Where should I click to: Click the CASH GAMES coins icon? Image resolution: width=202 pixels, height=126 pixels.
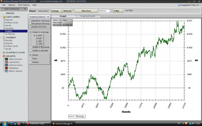4,17
